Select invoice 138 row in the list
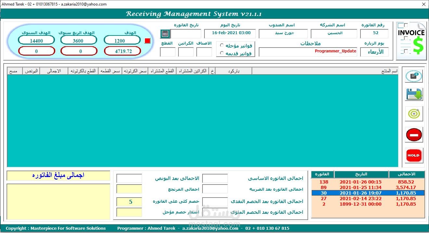This screenshot has width=429, height=233. tap(368, 182)
